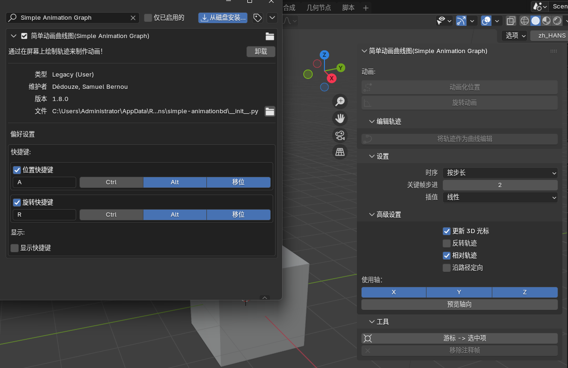The height and width of the screenshot is (368, 568).
Task: Select the zh_HANS sidebar tab
Action: (549, 35)
